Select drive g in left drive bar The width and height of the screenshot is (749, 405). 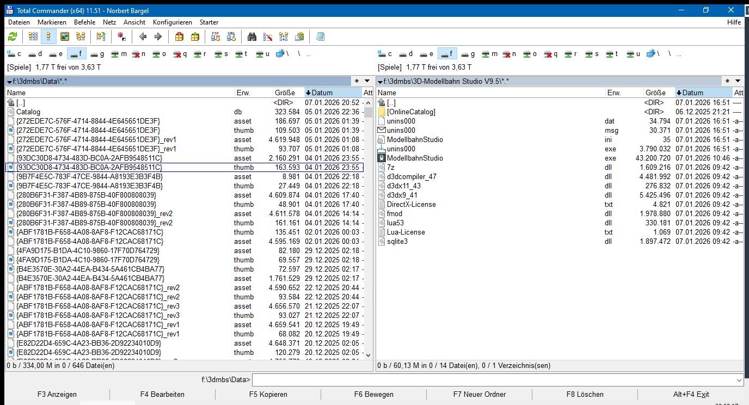97,54
